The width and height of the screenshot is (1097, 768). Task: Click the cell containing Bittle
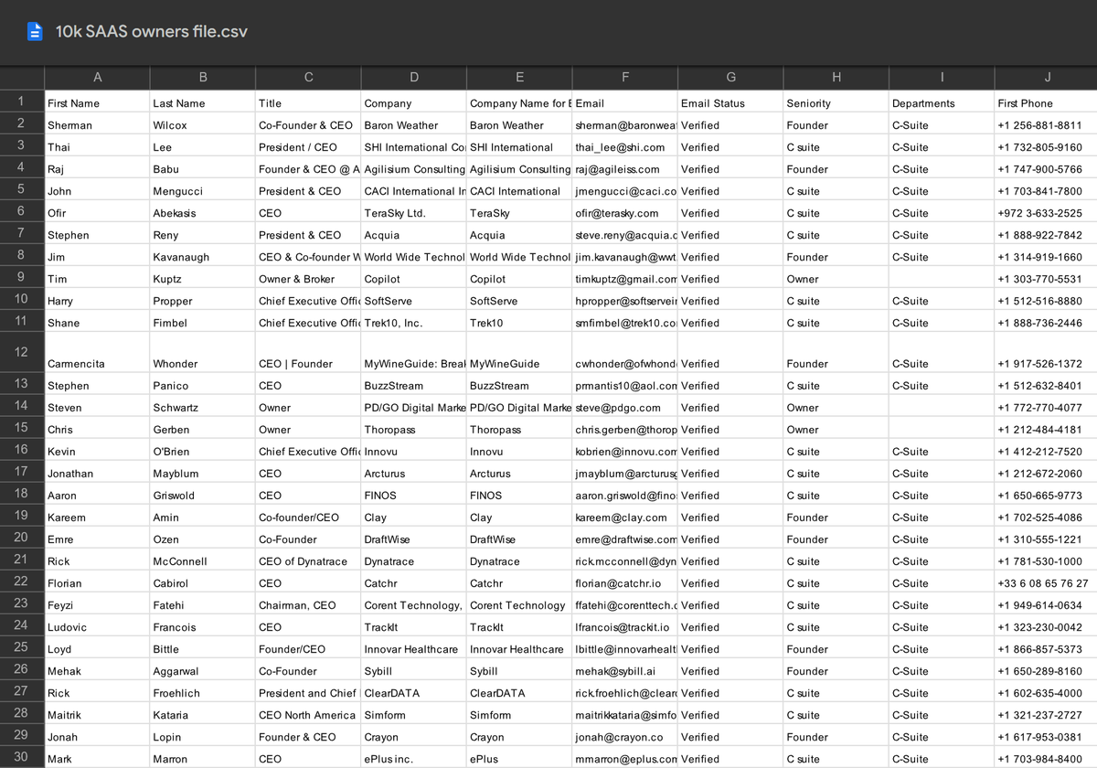click(203, 648)
